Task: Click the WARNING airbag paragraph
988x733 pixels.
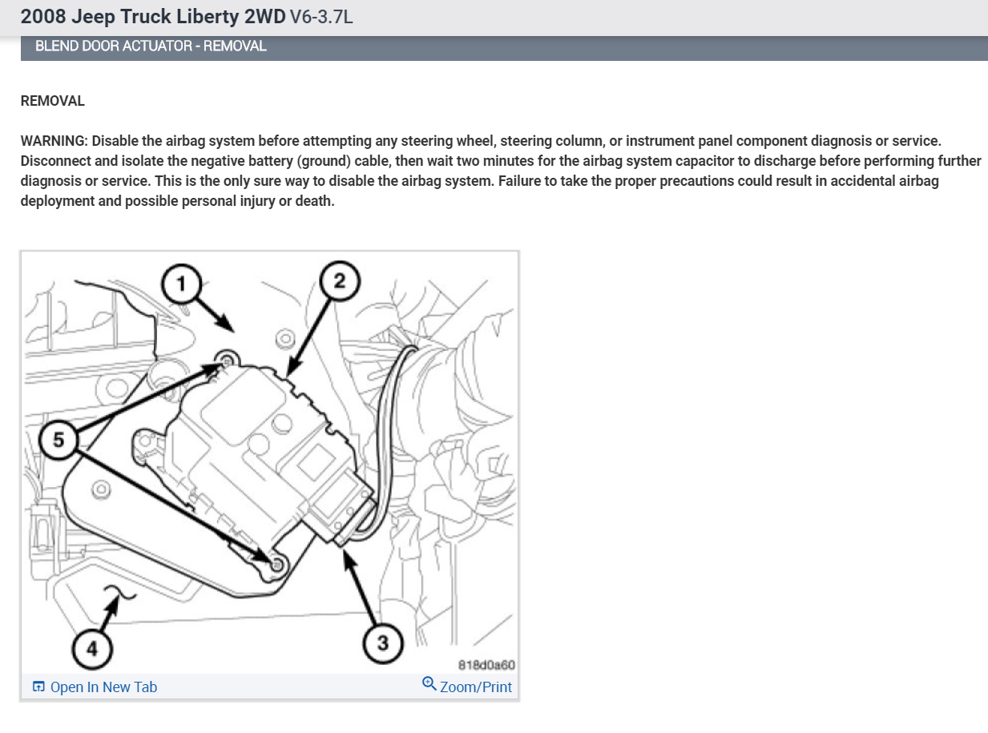Action: coord(501,171)
